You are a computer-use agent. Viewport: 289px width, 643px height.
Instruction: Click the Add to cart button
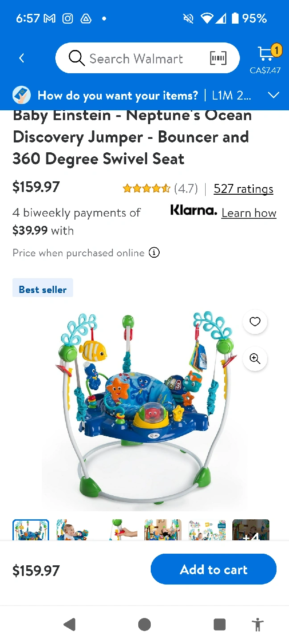(213, 569)
